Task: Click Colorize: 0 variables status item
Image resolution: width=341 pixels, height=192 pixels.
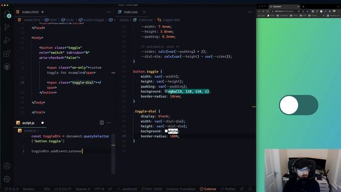Action: [181, 189]
